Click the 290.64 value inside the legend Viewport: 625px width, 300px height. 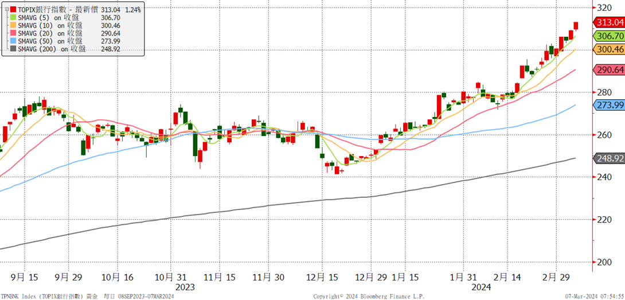tap(111, 33)
